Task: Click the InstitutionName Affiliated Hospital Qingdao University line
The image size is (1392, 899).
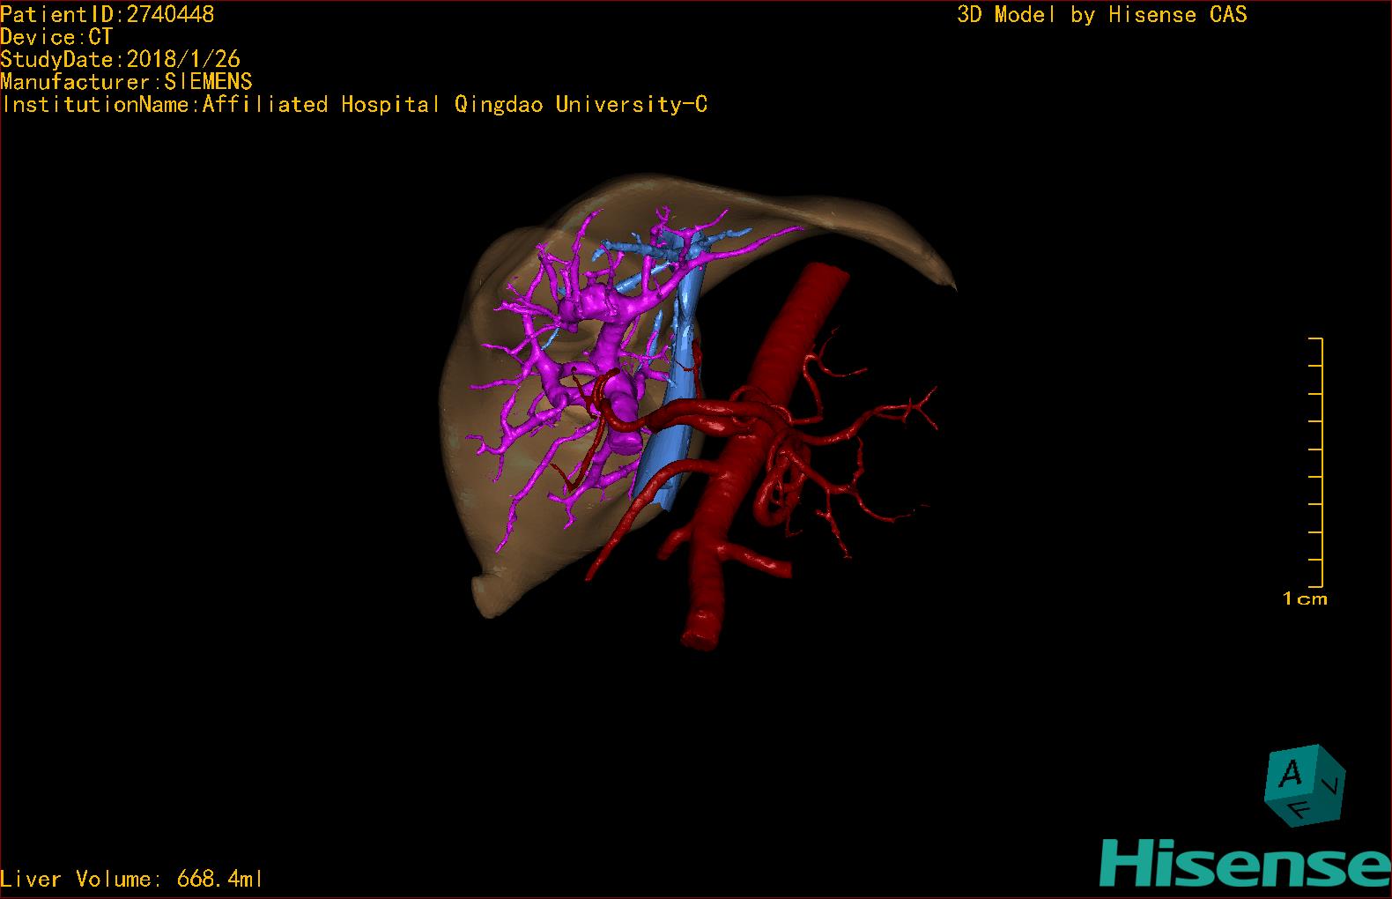Action: [354, 105]
